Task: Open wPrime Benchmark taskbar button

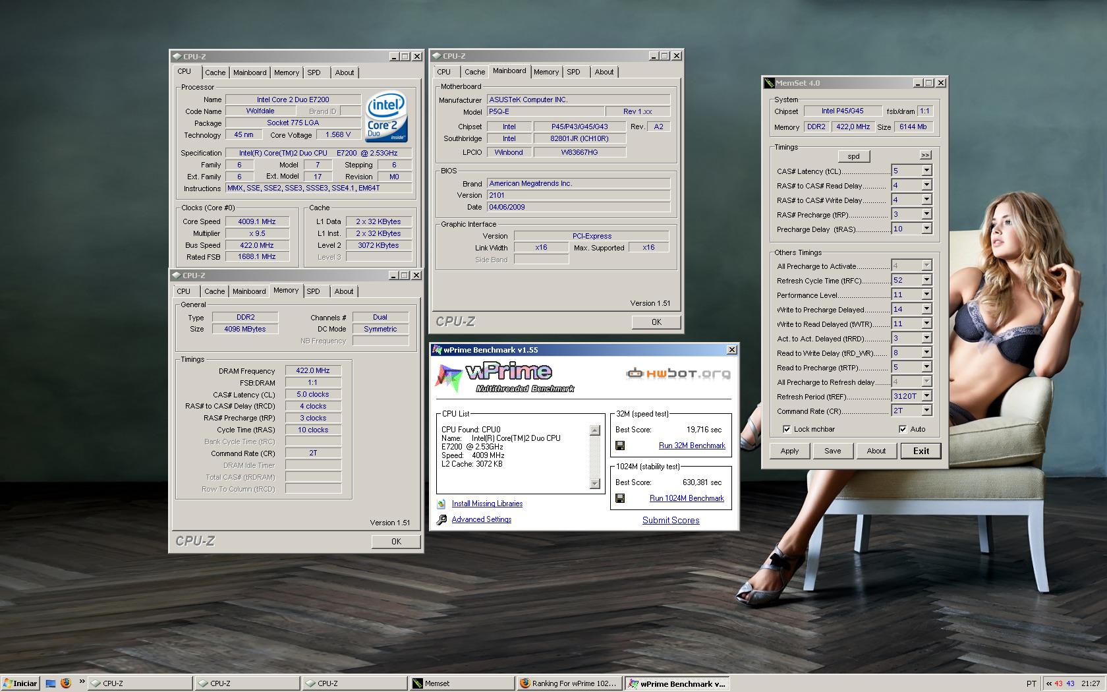Action: (x=677, y=683)
